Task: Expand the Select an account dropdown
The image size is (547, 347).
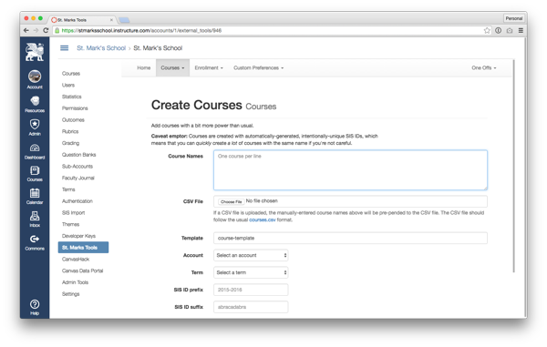Action: point(251,255)
